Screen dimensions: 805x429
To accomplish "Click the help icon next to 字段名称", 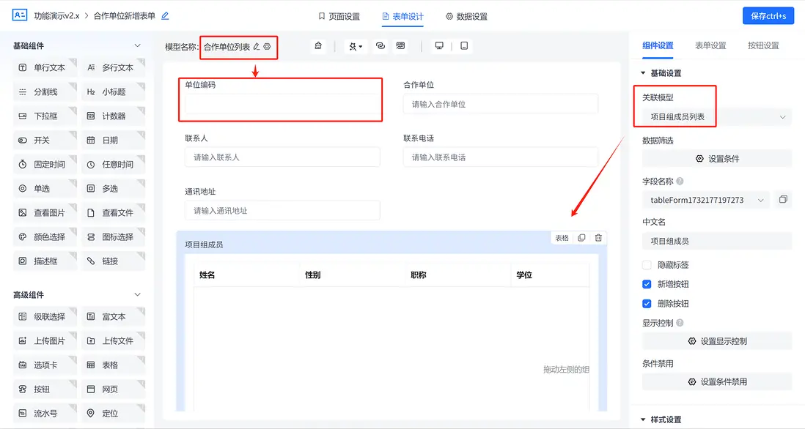I will pyautogui.click(x=680, y=181).
